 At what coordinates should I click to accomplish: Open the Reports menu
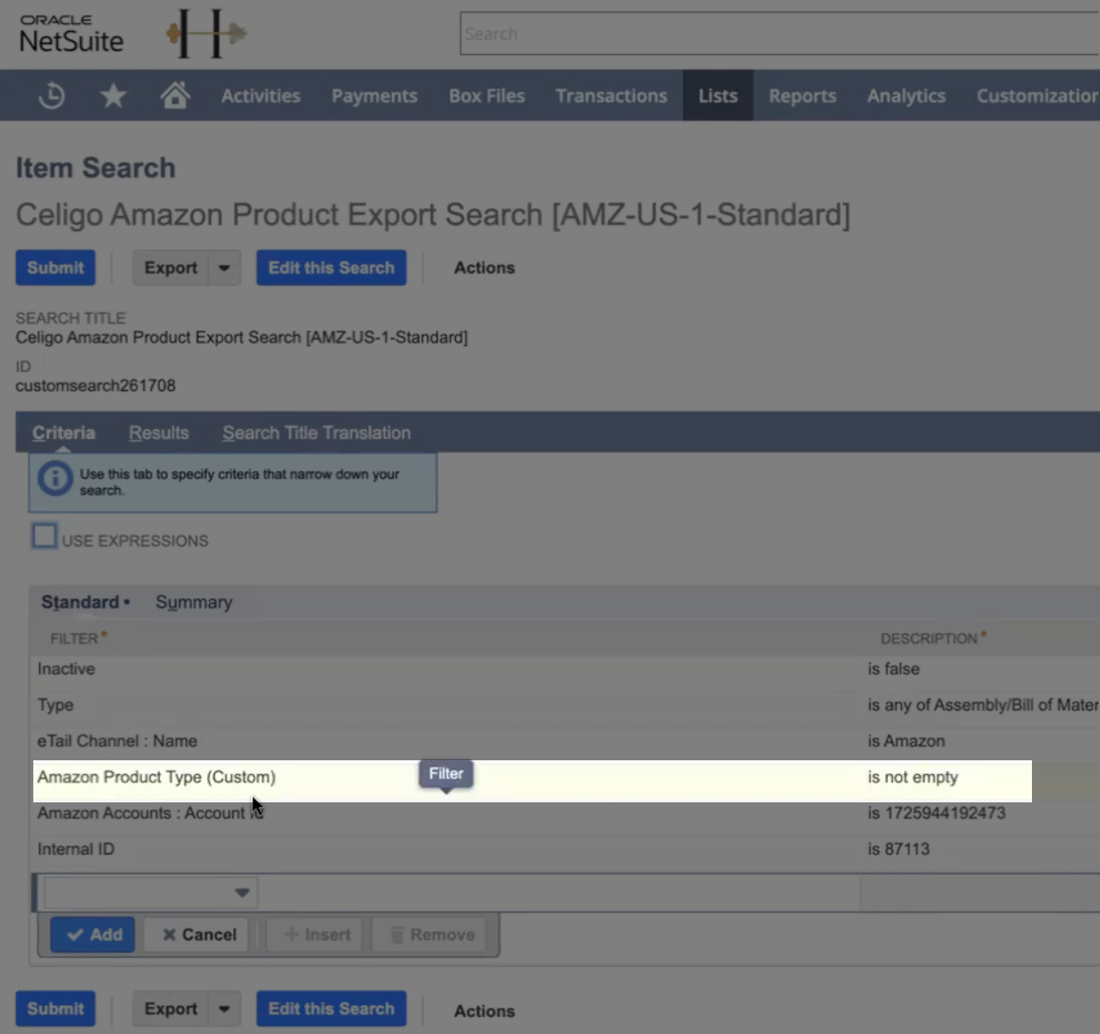coord(802,96)
